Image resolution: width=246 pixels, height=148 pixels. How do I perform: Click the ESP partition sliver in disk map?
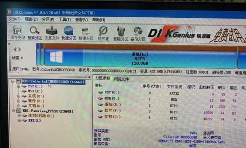(38, 54)
